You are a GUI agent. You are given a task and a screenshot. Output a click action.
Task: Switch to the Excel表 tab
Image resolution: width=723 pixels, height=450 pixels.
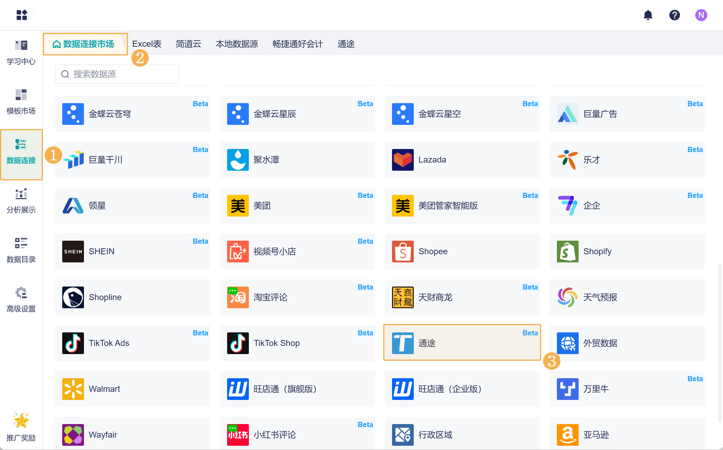(147, 44)
